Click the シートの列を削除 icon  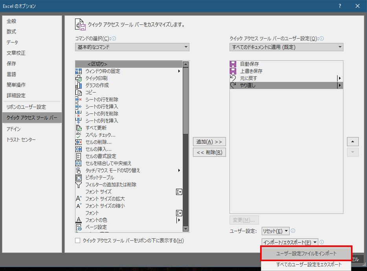(79, 113)
